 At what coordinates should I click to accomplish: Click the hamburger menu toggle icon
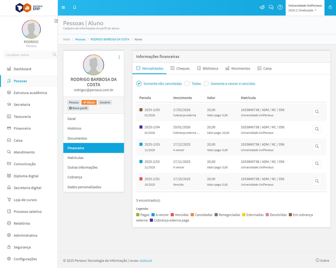(x=63, y=7)
